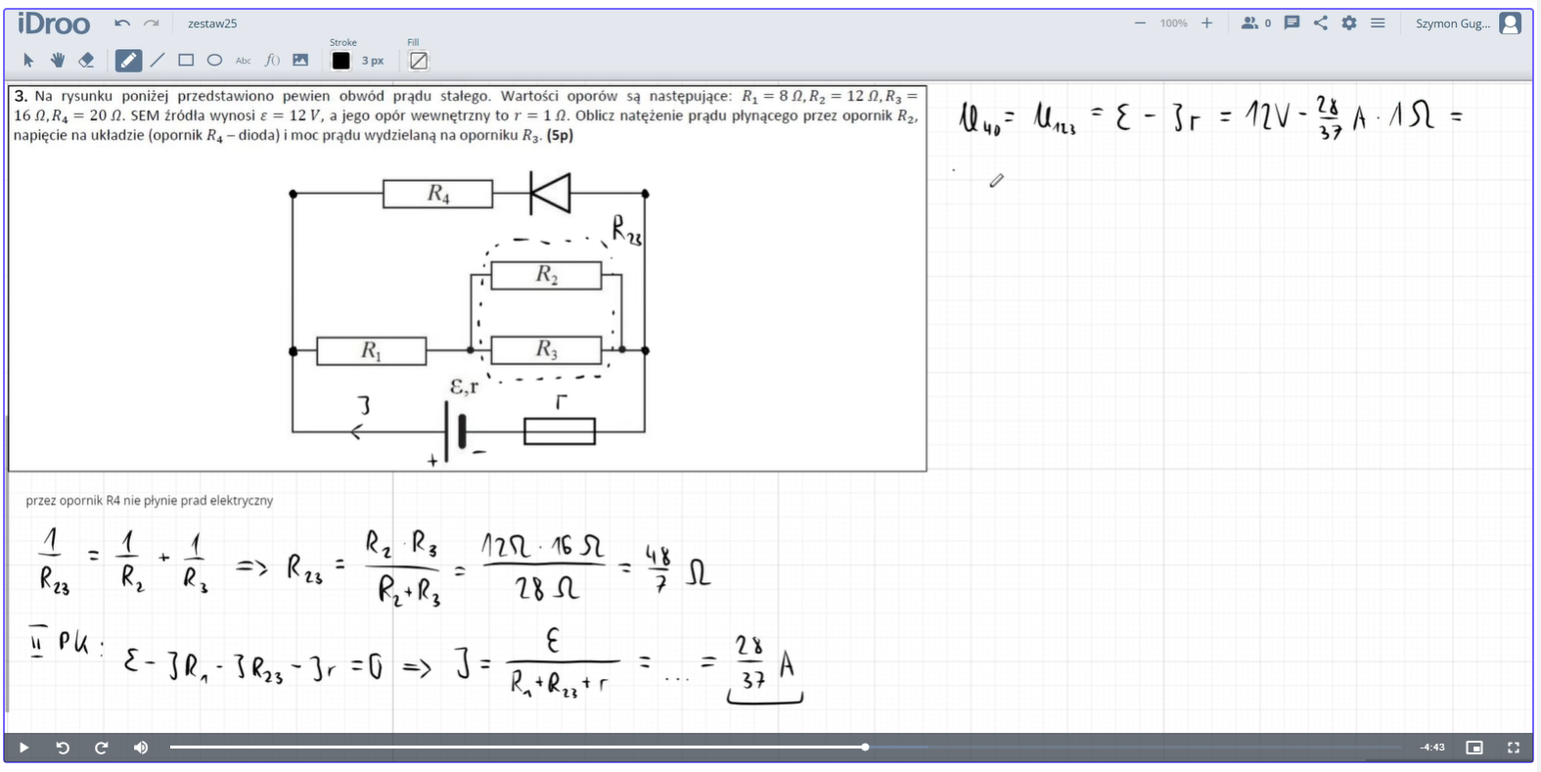Select the arrow pointer tool
The image size is (1541, 772).
point(28,61)
